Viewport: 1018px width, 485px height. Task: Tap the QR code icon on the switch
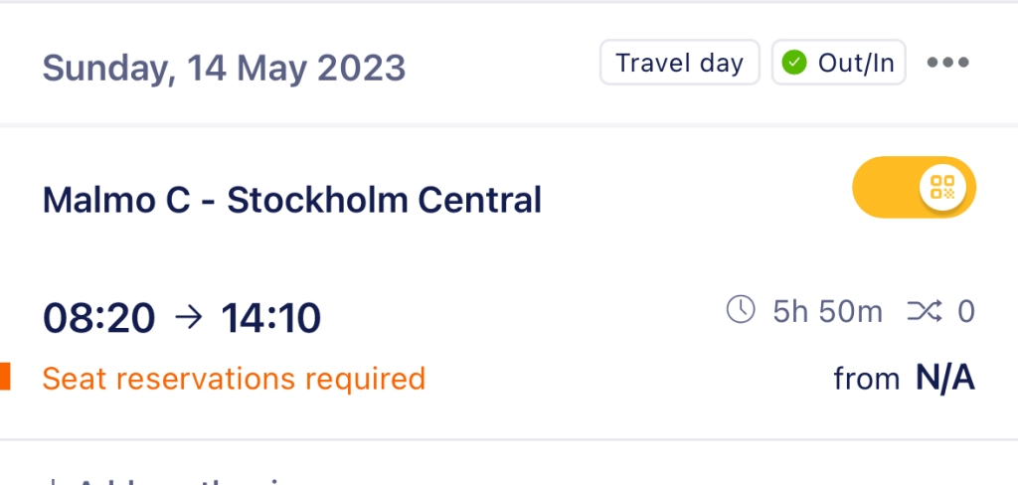tap(942, 187)
